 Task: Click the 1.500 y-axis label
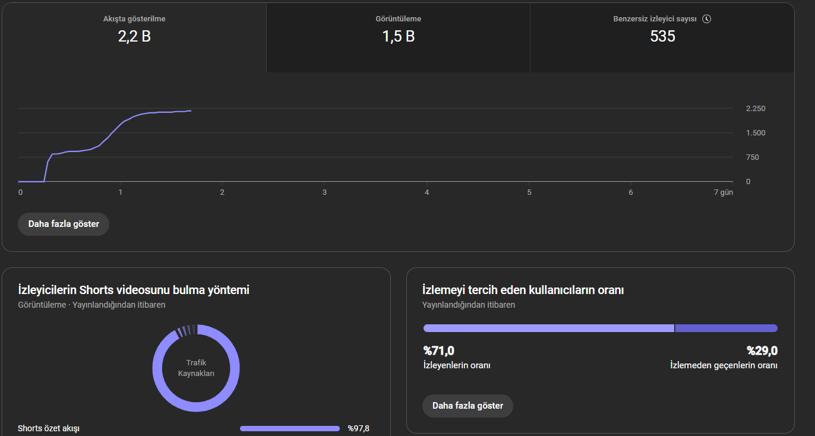click(x=756, y=133)
